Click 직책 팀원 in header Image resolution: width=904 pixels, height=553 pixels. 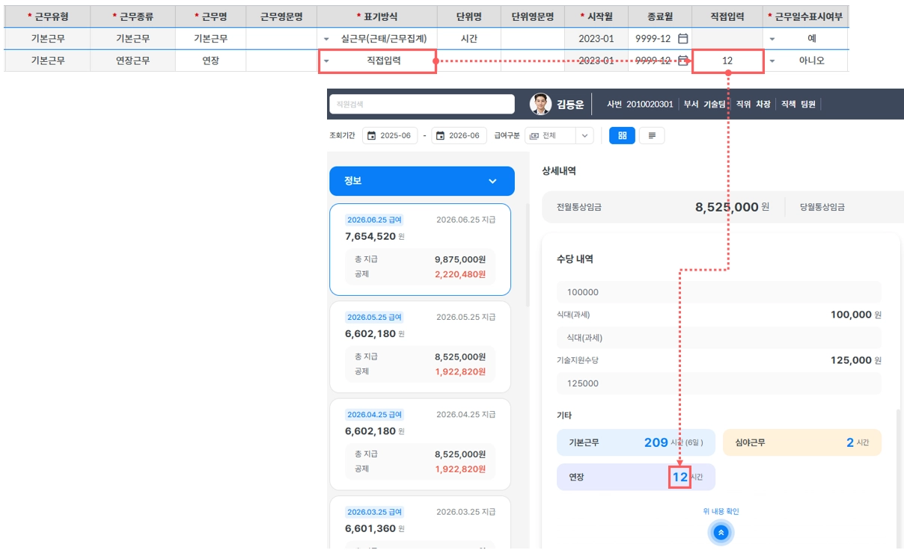tap(798, 105)
